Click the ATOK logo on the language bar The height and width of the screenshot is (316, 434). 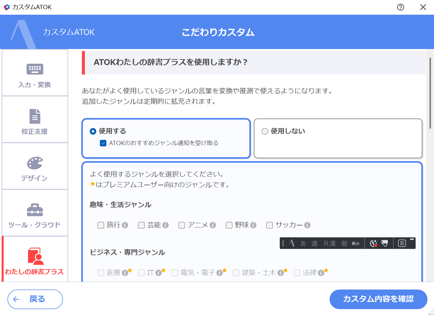point(292,243)
